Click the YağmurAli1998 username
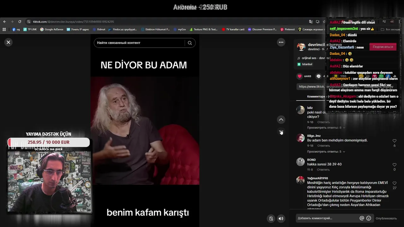Image resolution: width=404 pixels, height=227 pixels. coord(318,178)
